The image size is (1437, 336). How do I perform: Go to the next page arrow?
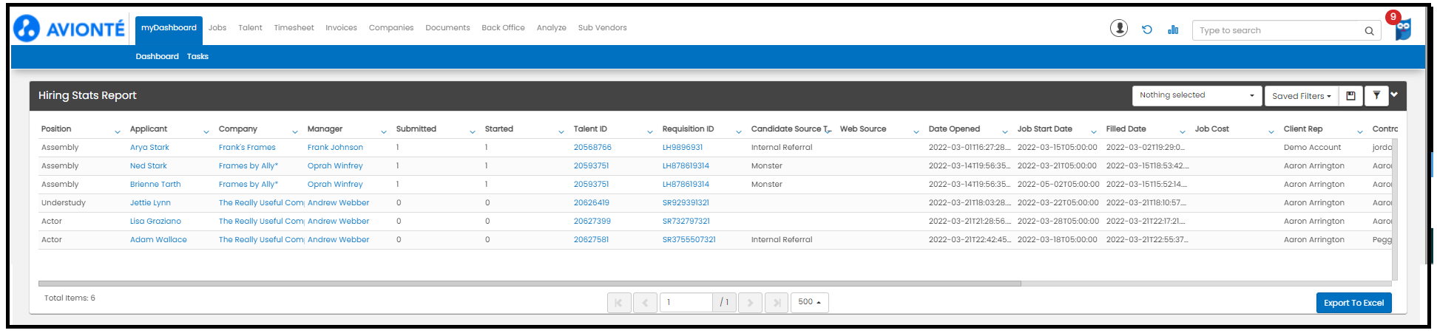[750, 302]
